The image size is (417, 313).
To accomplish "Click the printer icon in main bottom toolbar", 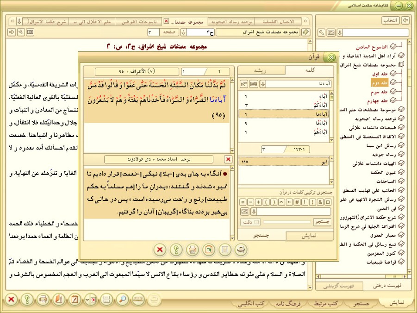I will click(43, 300).
